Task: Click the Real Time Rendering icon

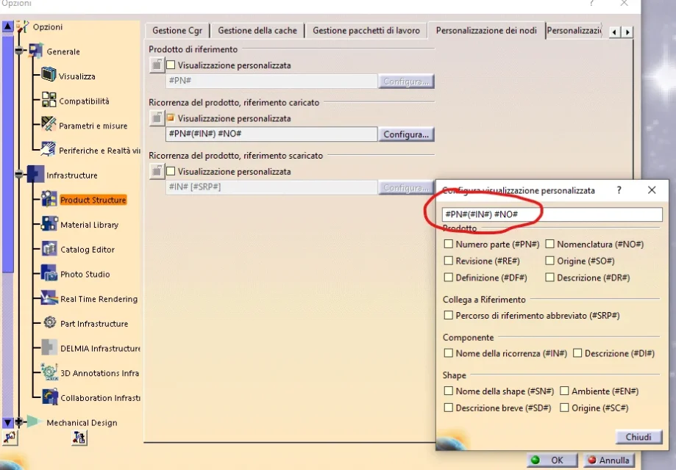Action: pyautogui.click(x=49, y=298)
